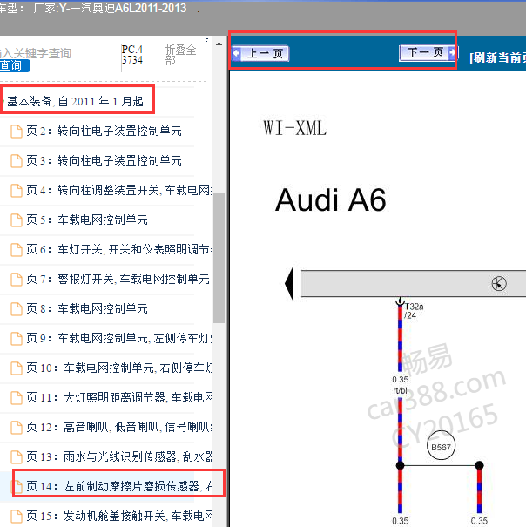This screenshot has height=527, width=526.
Task: Open 页 5: 车载电网控制单元
Action: point(87,220)
